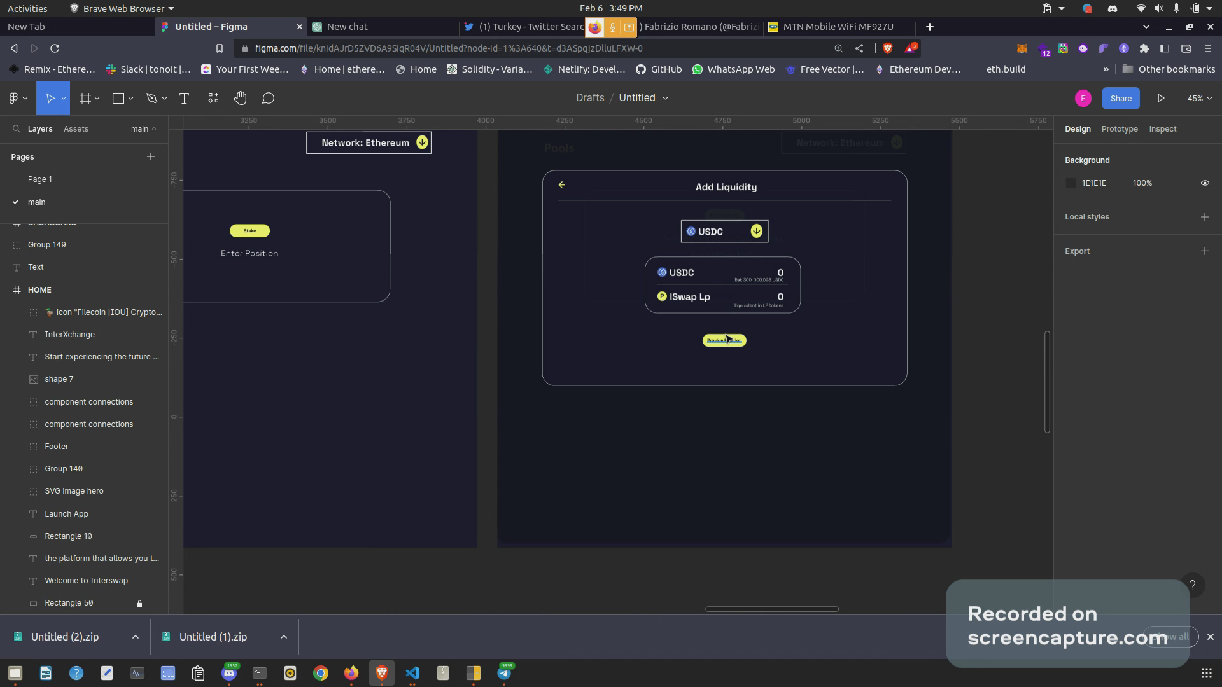Select the Text tool
Image resolution: width=1222 pixels, height=687 pixels.
pyautogui.click(x=184, y=98)
